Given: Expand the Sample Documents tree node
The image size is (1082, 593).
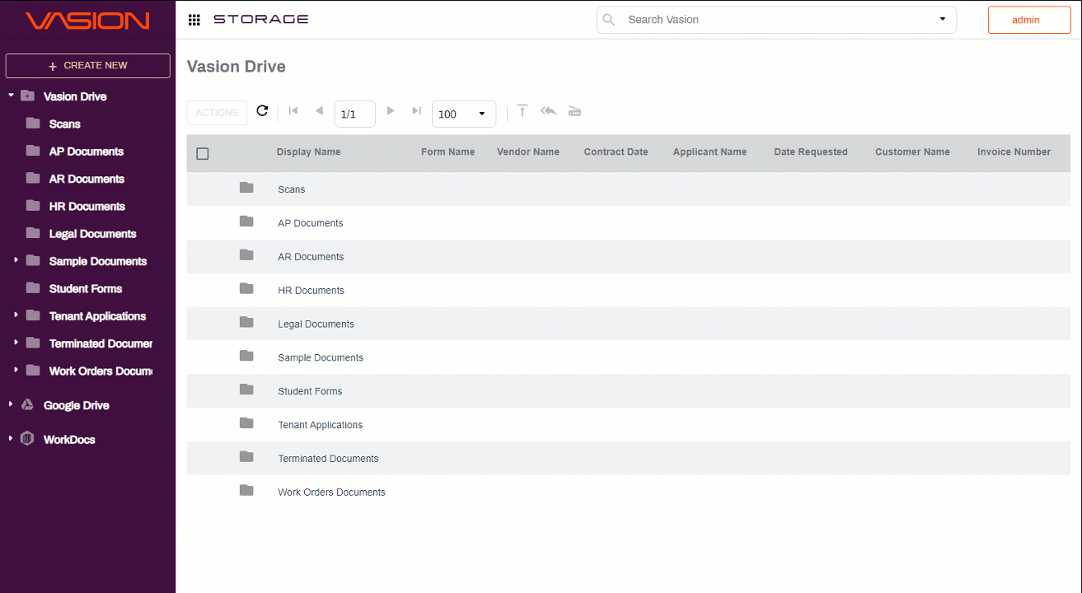Looking at the screenshot, I should click(x=16, y=260).
